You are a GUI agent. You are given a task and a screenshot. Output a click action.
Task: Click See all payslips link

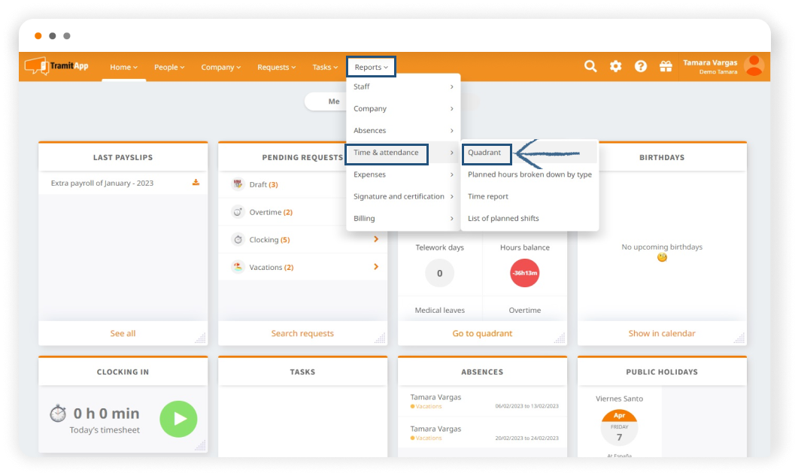tap(123, 333)
